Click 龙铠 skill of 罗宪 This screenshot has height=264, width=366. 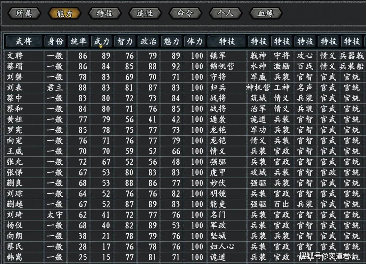(x=218, y=130)
